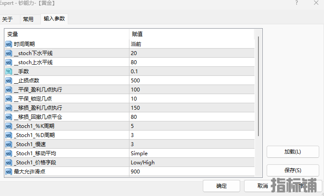This screenshot has width=324, height=196.
Task: Click the __移损_回撤几点平仓 variable name
Action: point(38,117)
